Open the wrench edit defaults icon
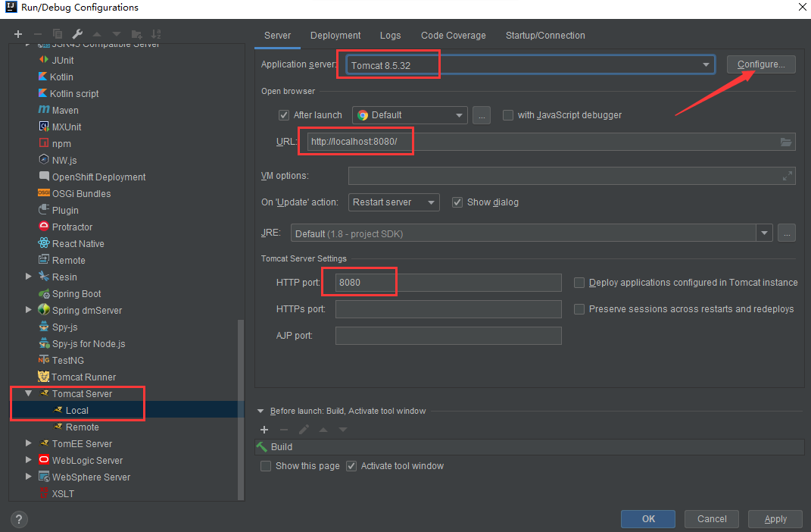 pyautogui.click(x=77, y=34)
